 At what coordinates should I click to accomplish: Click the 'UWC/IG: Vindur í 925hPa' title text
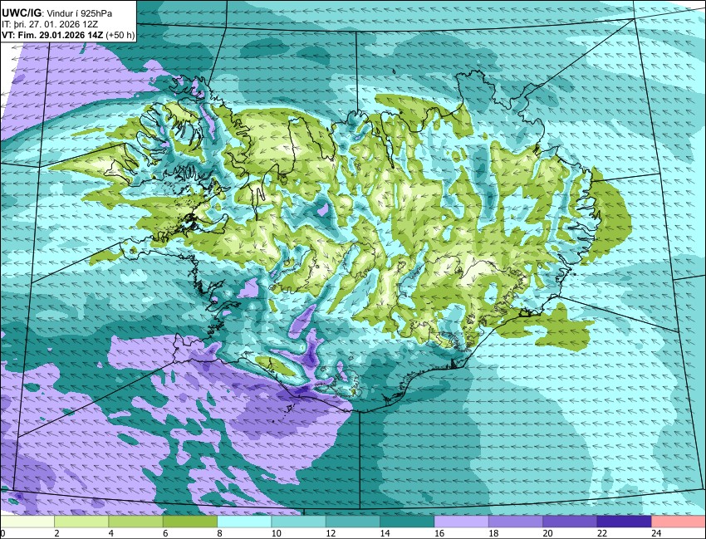pos(56,13)
